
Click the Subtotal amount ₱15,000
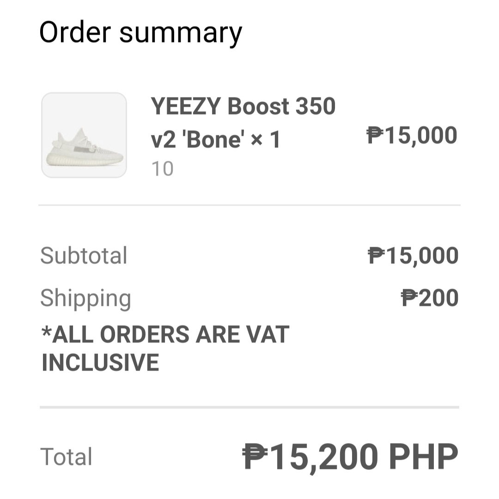(x=413, y=256)
